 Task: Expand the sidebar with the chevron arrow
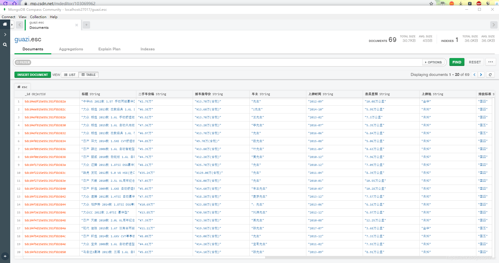(5, 35)
